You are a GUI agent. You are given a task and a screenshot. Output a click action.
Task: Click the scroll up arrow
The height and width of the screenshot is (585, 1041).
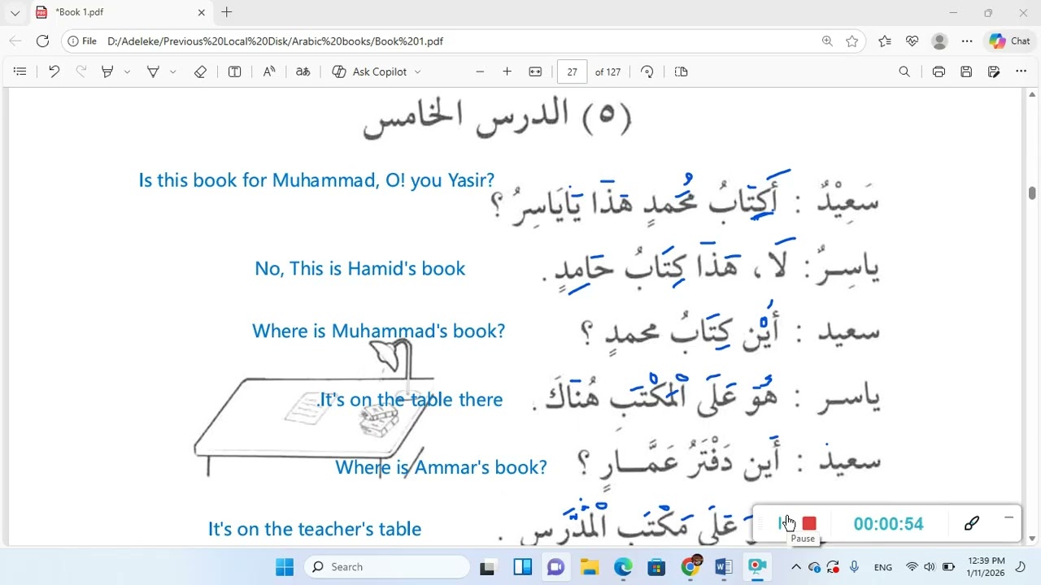1031,94
